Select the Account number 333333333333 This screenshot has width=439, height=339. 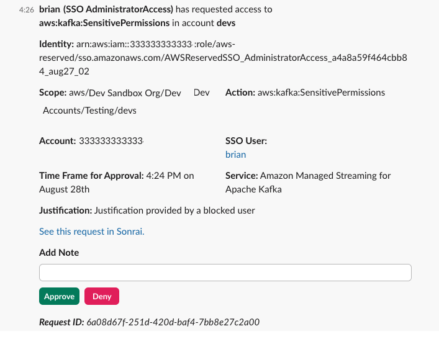point(111,141)
